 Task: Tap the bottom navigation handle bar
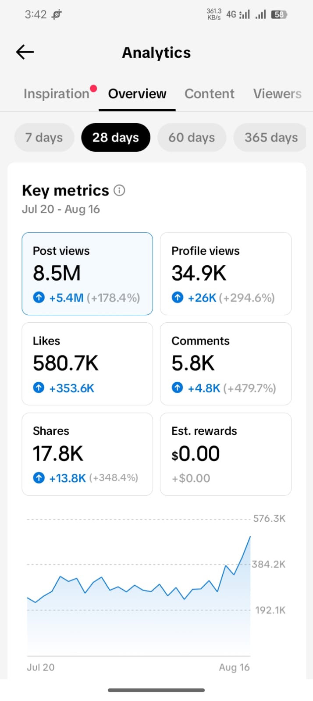[x=156, y=690]
